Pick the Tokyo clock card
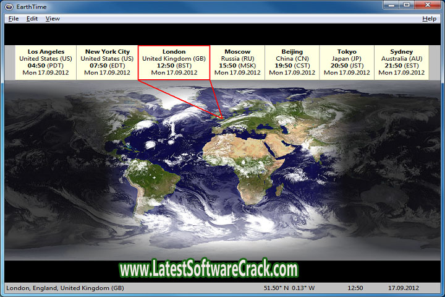Image resolution: width=445 pixels, height=297 pixels. point(347,62)
